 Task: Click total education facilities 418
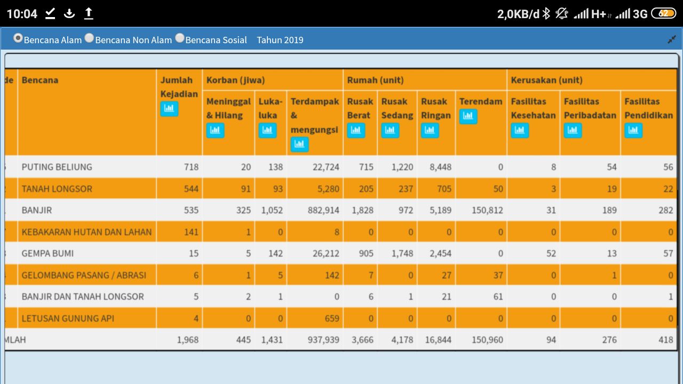(x=665, y=340)
